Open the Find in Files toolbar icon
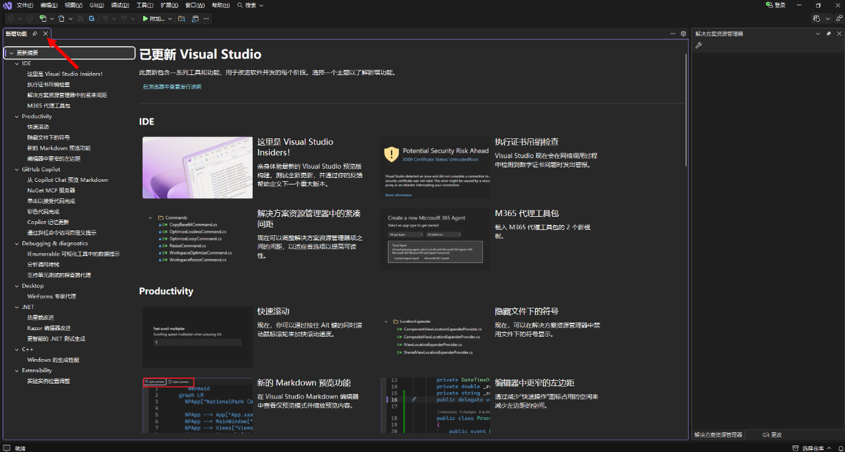845x452 pixels. tap(182, 19)
